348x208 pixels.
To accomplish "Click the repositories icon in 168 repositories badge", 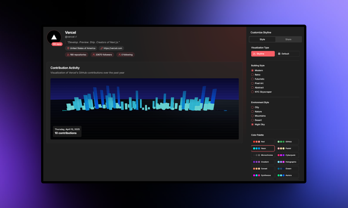I will [x=68, y=55].
